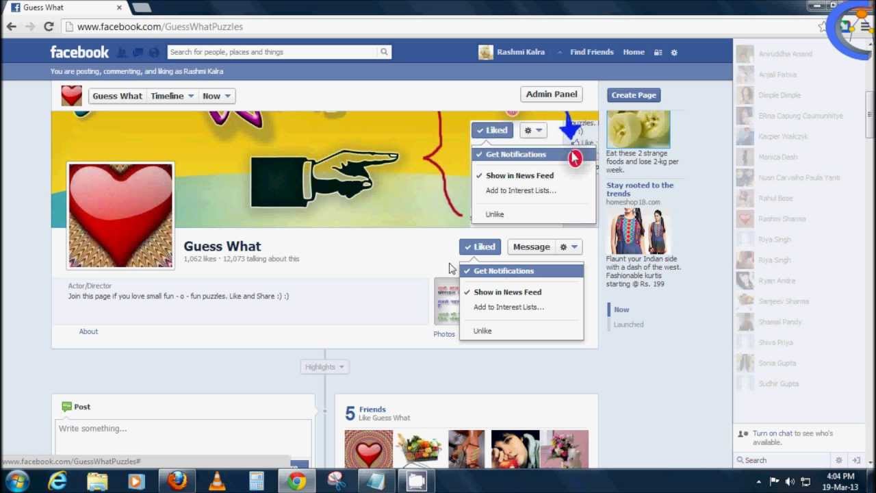Open 'Stay rooted to the trends' ad
Screen dimensions: 876x493
[640, 190]
